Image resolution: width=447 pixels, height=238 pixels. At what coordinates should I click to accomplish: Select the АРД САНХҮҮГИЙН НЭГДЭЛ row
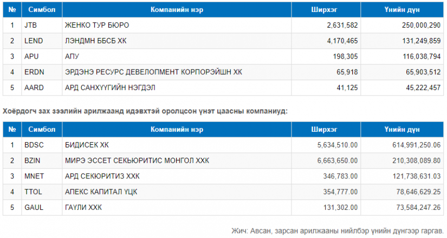click(x=223, y=88)
